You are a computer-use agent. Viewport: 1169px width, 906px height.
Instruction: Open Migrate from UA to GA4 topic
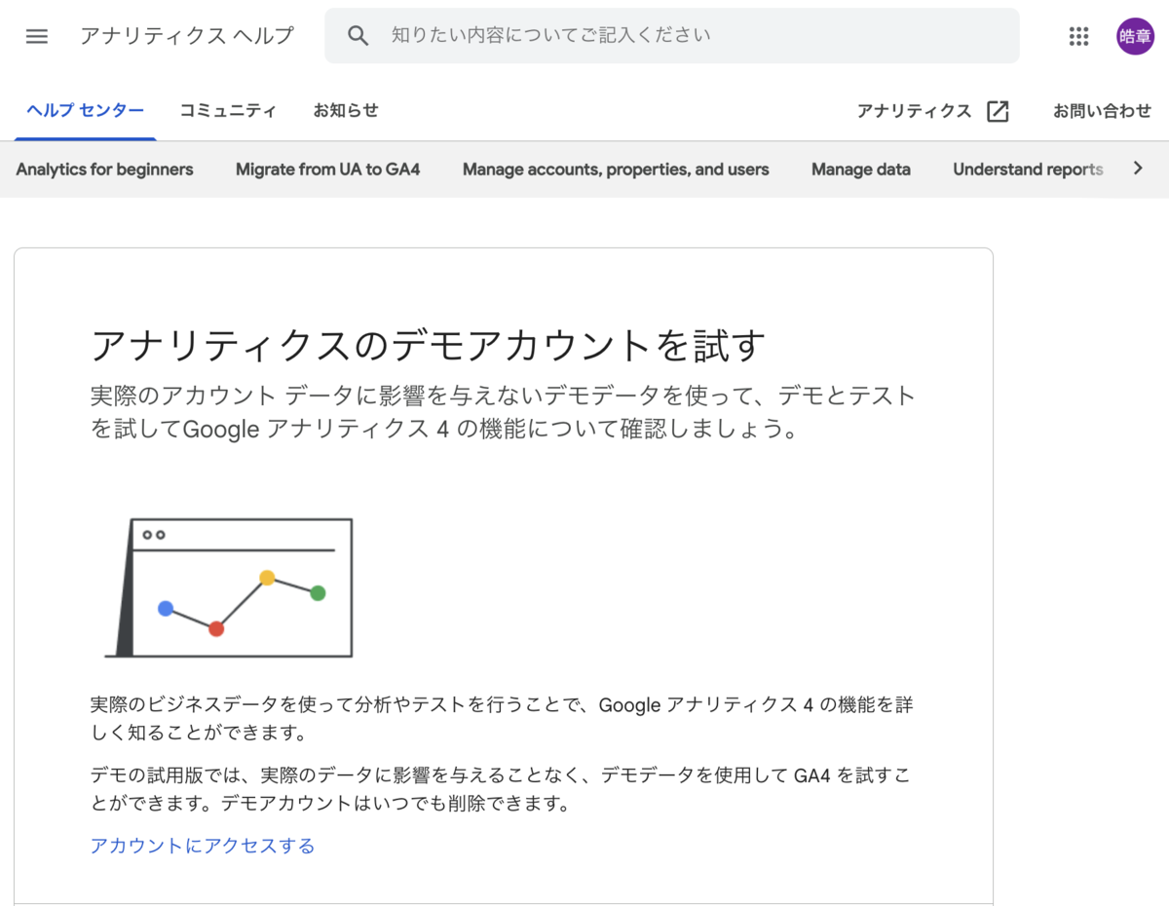pos(328,170)
